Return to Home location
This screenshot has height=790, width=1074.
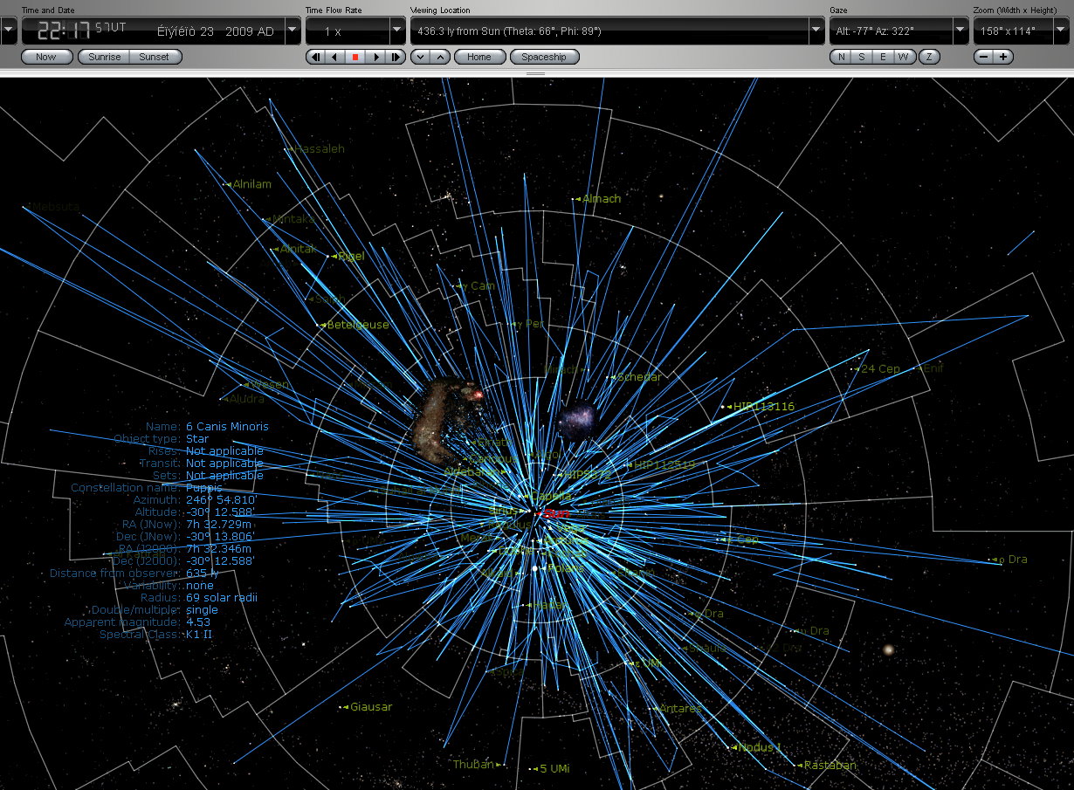pyautogui.click(x=479, y=57)
